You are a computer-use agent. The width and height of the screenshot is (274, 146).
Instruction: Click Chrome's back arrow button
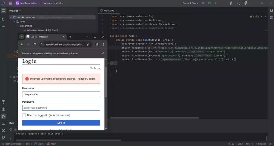22,44
